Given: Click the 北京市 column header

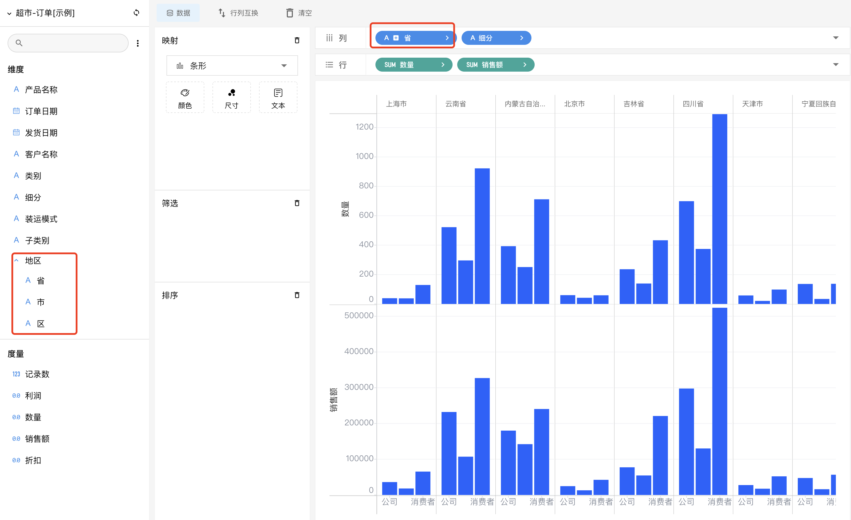Looking at the screenshot, I should [574, 104].
